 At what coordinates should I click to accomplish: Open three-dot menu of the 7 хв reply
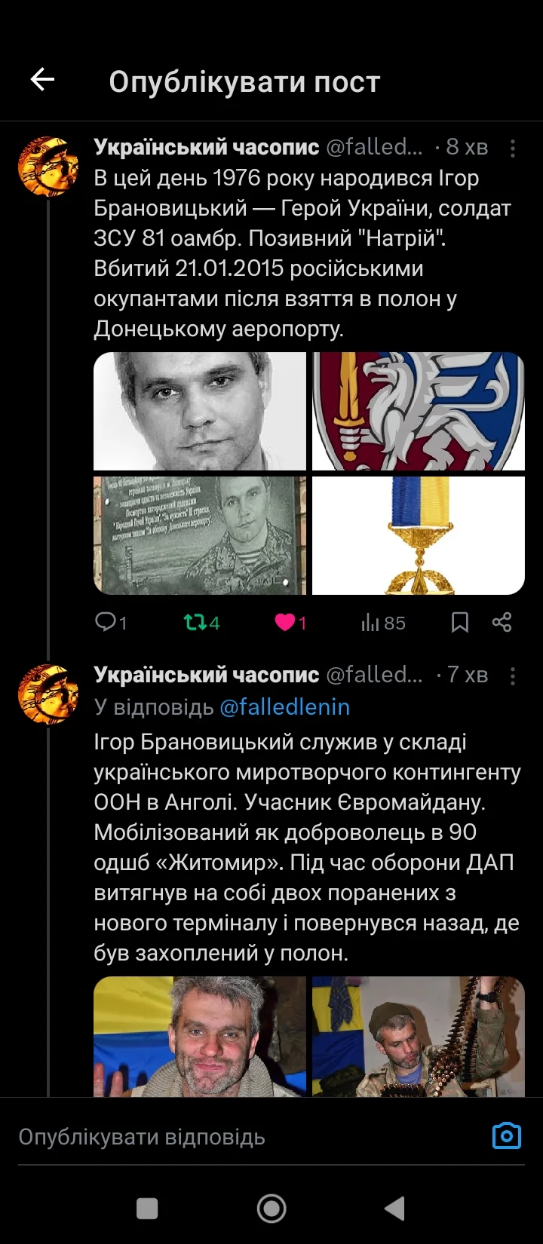pyautogui.click(x=513, y=676)
